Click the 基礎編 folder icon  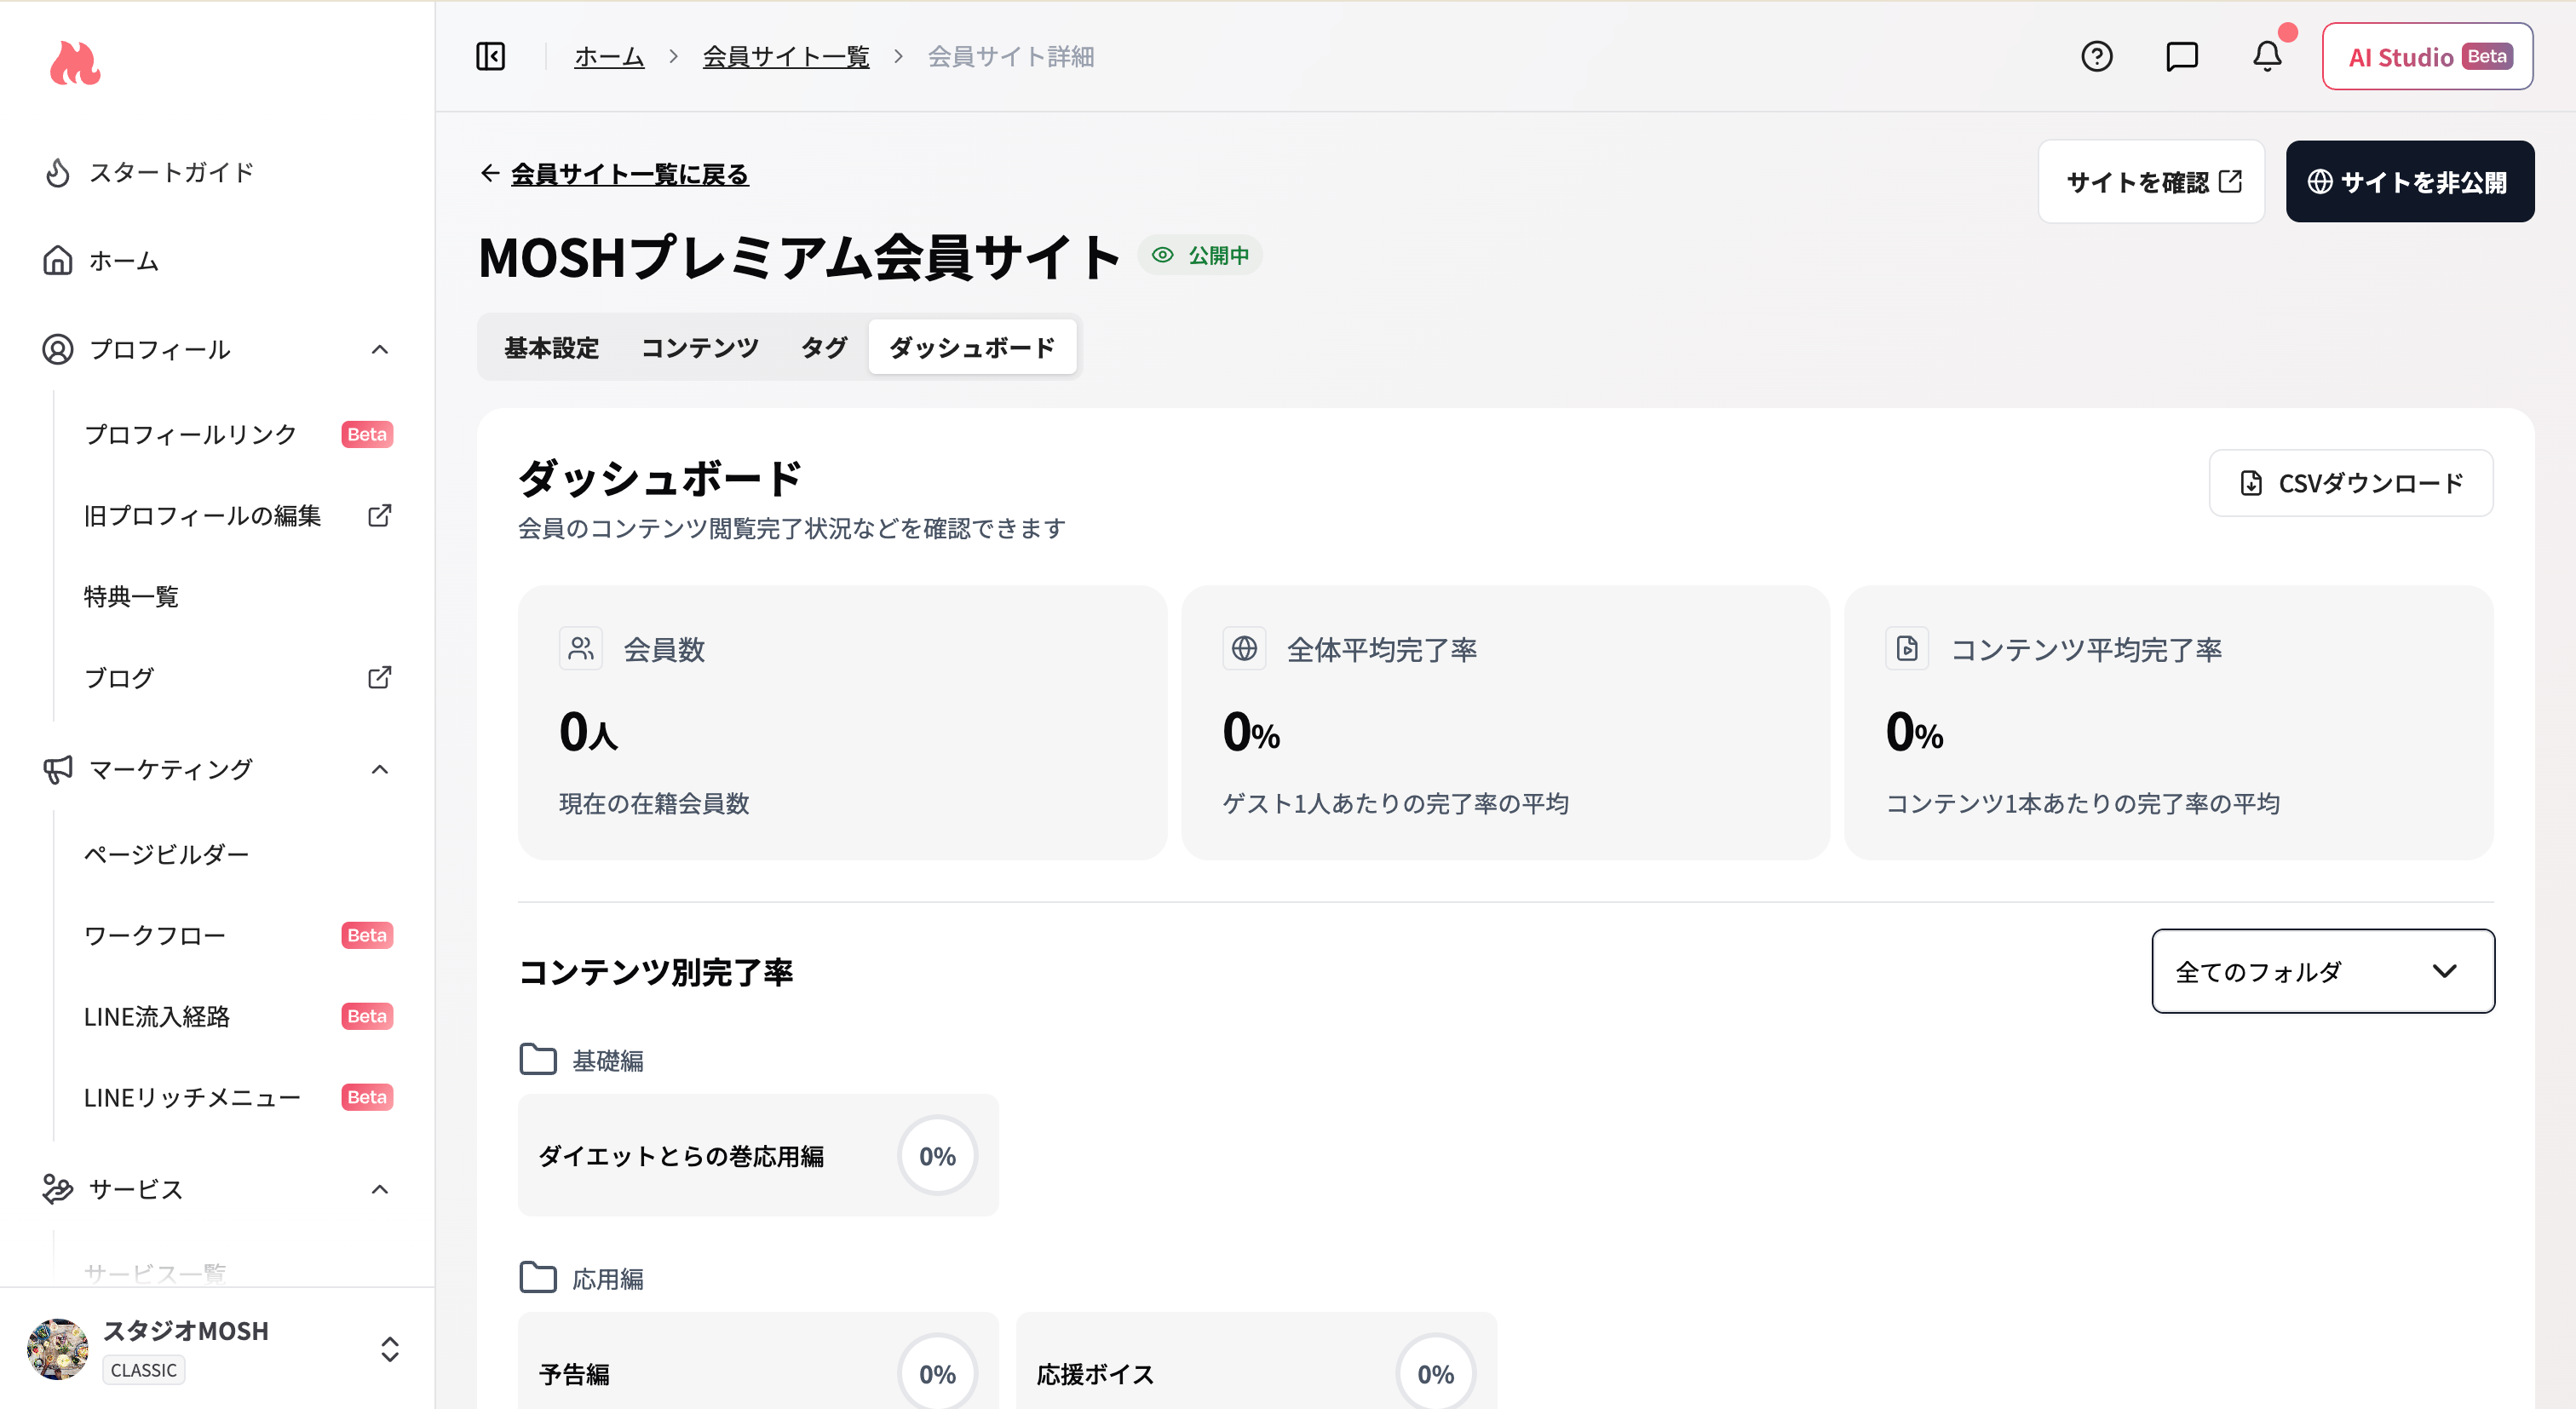click(x=538, y=1059)
